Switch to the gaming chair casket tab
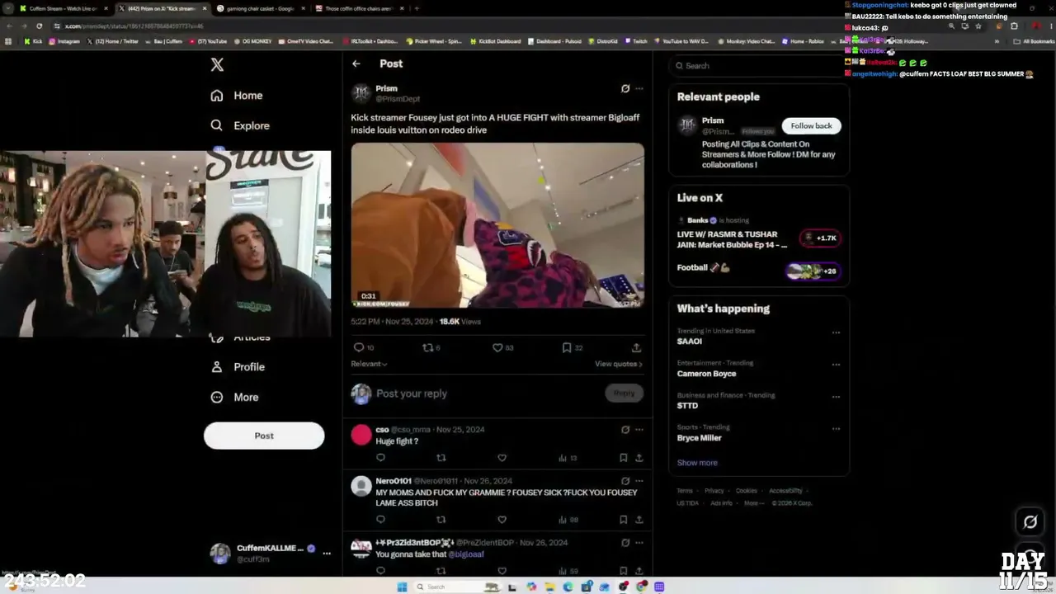Viewport: 1056px width, 594px height. (x=261, y=8)
